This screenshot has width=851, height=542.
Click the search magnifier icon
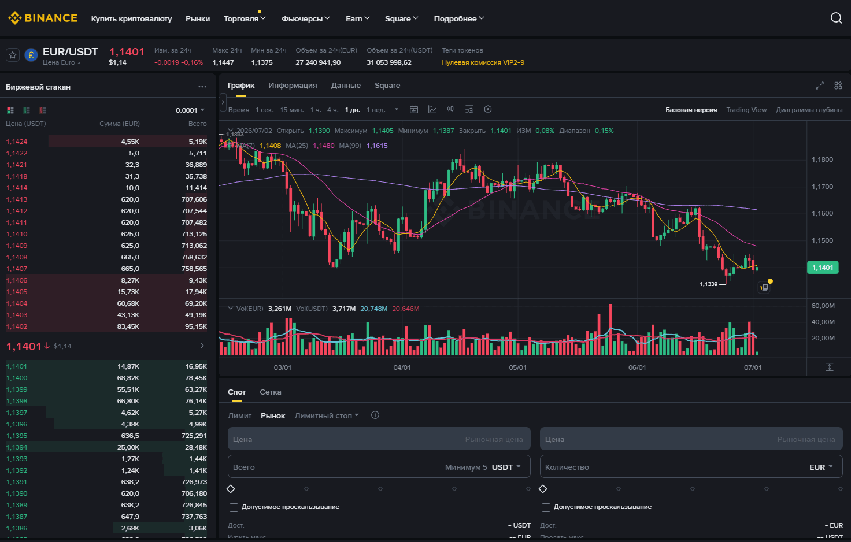(x=836, y=18)
